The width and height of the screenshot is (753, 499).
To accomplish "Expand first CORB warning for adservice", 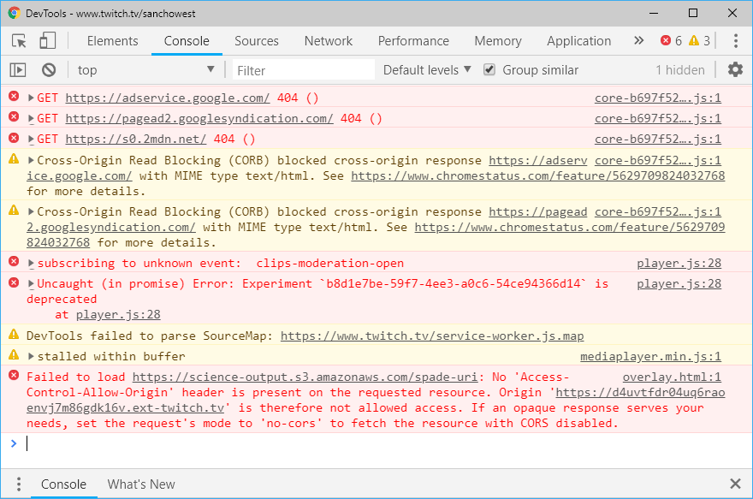I will click(x=31, y=160).
